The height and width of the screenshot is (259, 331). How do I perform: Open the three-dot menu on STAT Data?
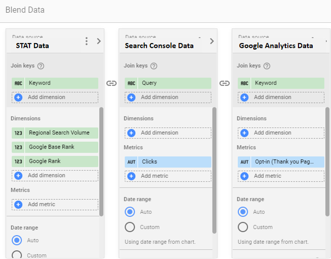(87, 41)
